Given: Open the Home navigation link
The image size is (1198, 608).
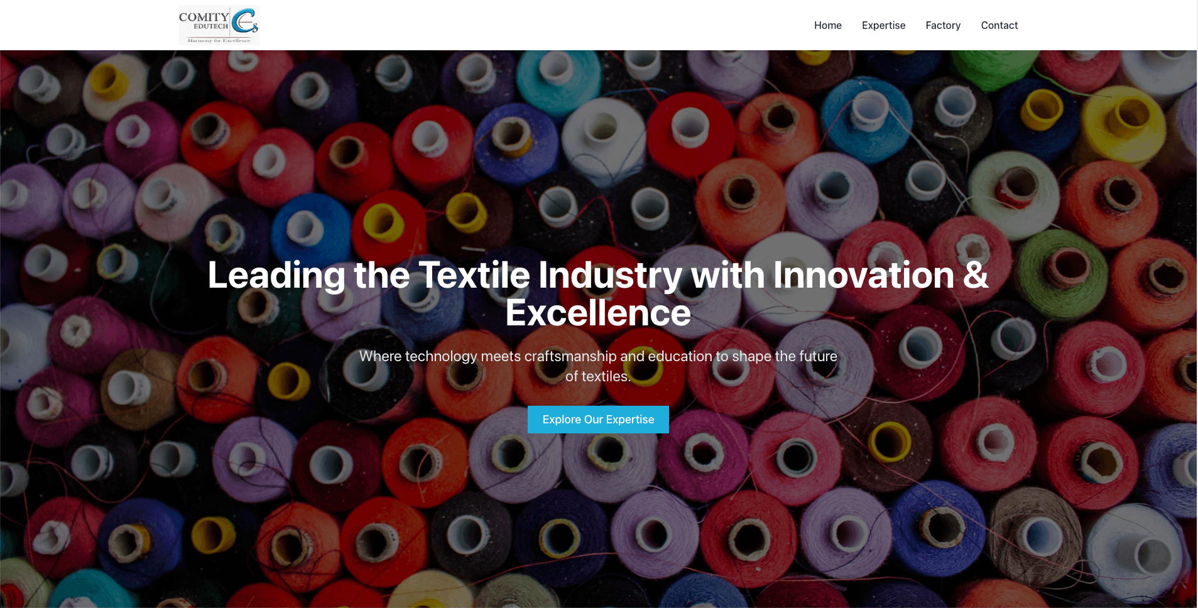Looking at the screenshot, I should point(828,25).
